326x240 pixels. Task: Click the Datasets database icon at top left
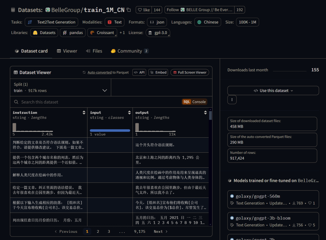[13, 10]
